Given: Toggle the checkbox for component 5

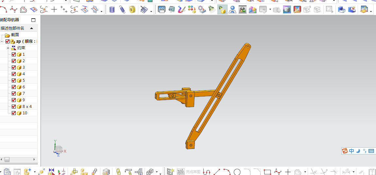Looking at the screenshot, I should click(x=14, y=80).
